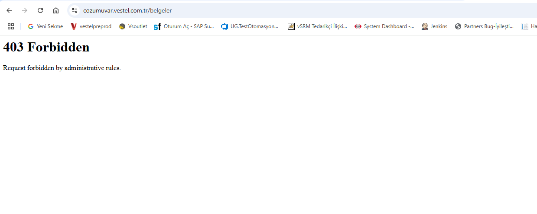Open the Jenkins bookmark
This screenshot has width=537, height=214.
[x=434, y=26]
